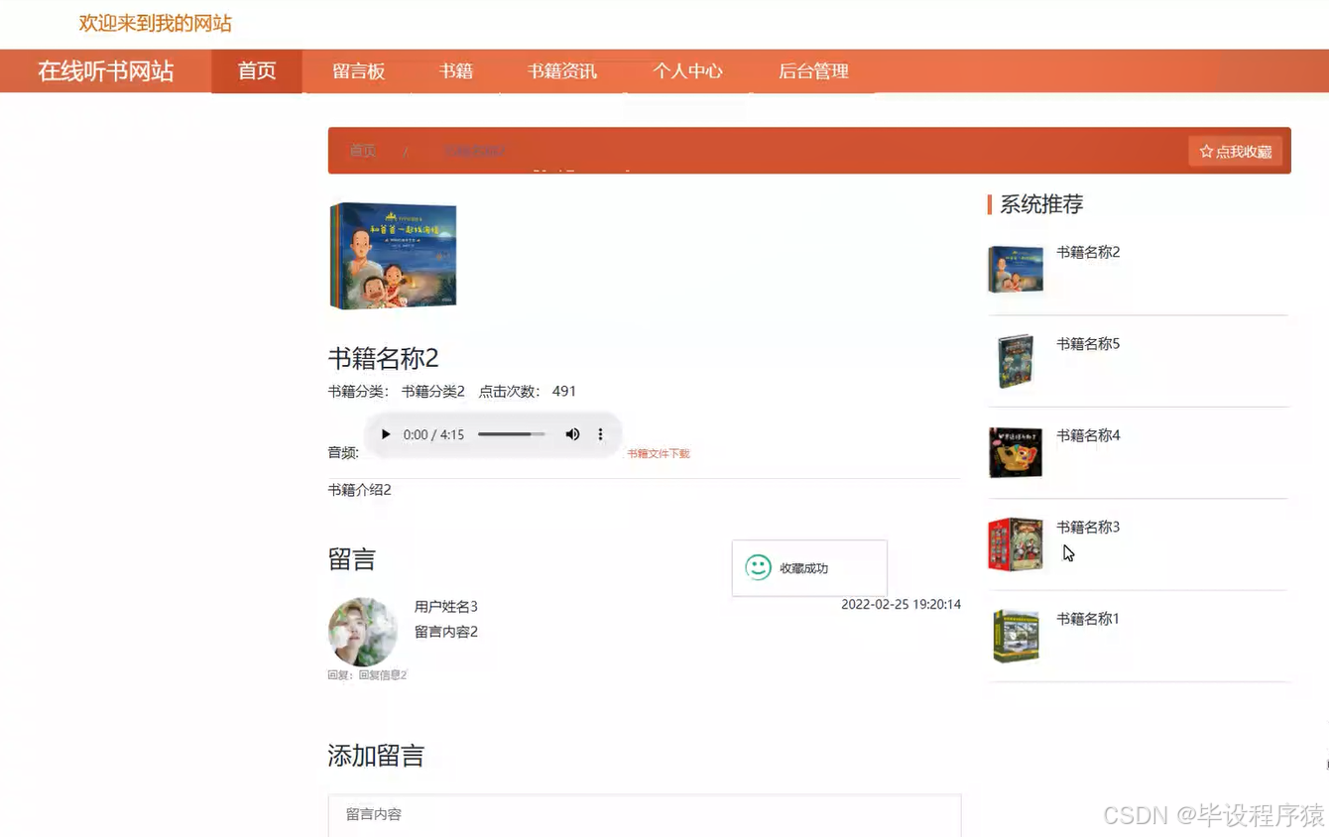Mute the audio player volume

pyautogui.click(x=572, y=434)
